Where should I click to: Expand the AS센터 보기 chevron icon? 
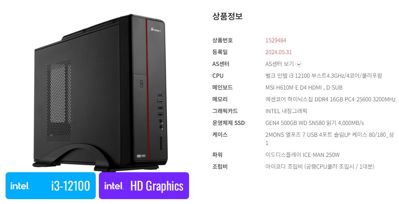click(299, 64)
